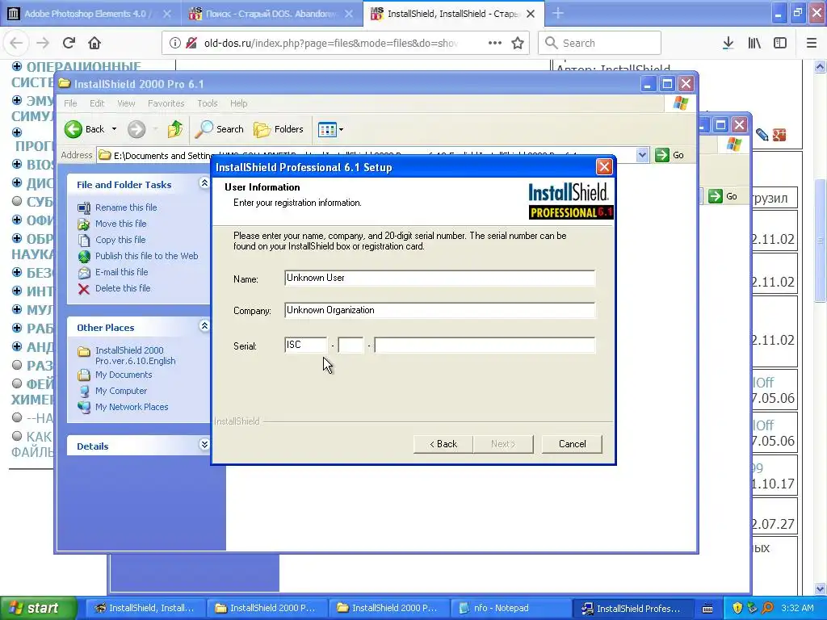Click Publish this file to the Web
827x620 pixels.
pos(147,256)
